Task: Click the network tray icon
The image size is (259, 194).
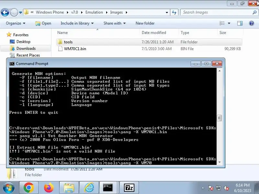Action: click(x=219, y=188)
